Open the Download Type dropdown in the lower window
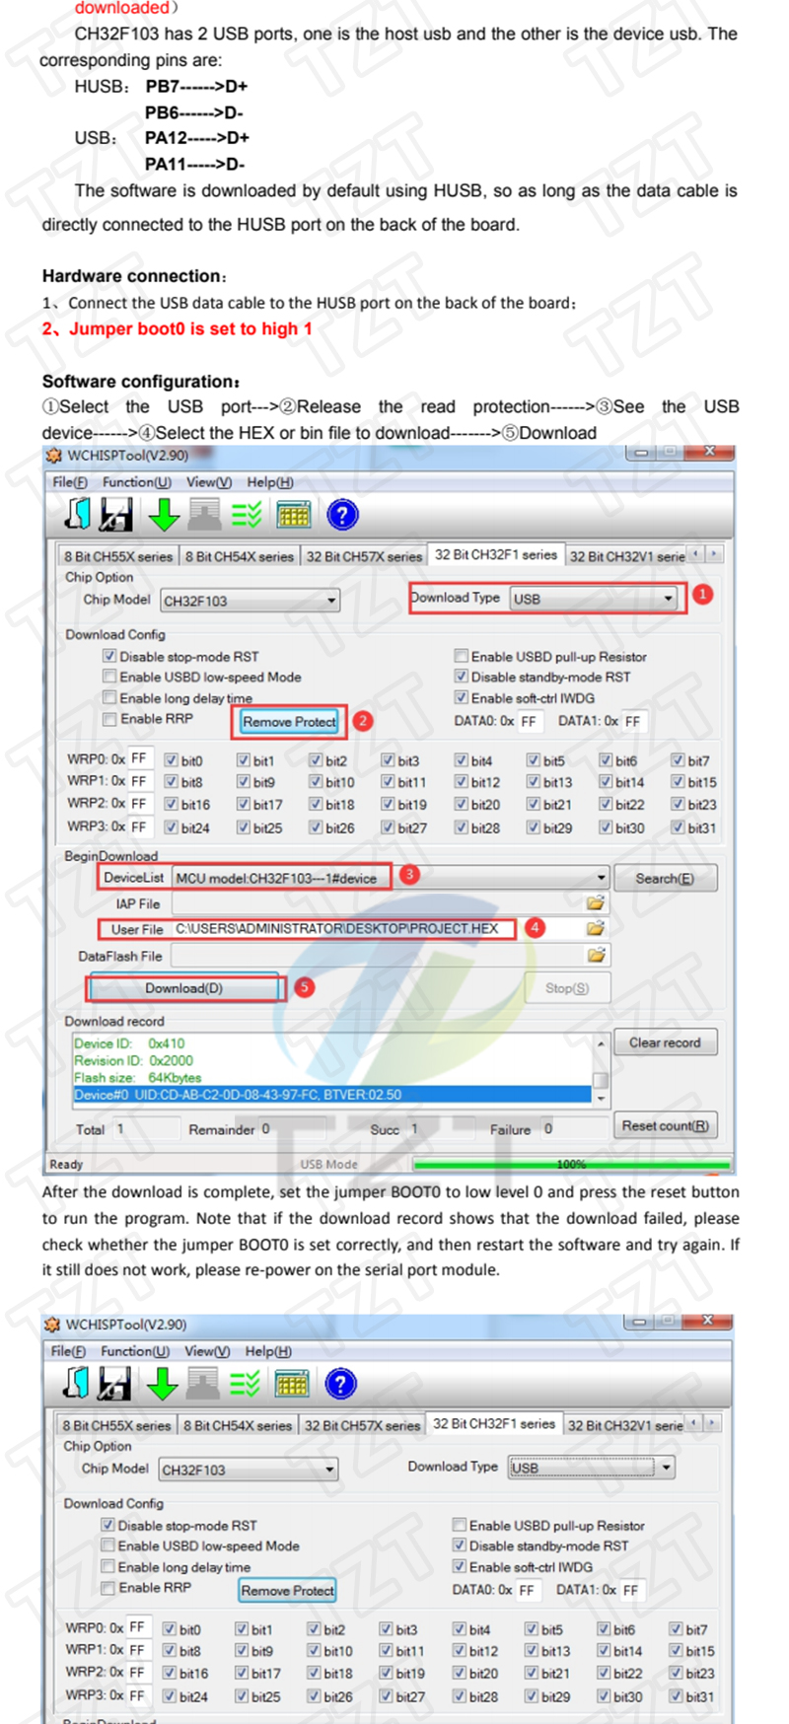The width and height of the screenshot is (789, 1724). 667,1468
